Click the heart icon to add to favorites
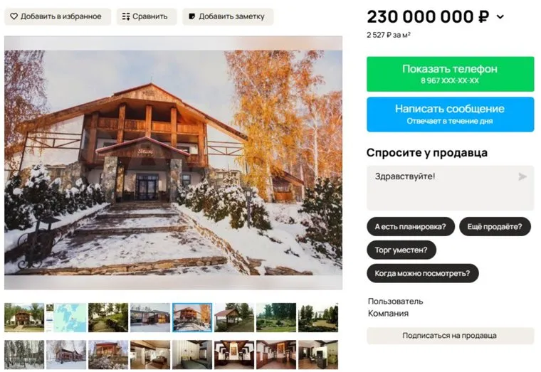Image resolution: width=541 pixels, height=372 pixels. pyautogui.click(x=14, y=16)
